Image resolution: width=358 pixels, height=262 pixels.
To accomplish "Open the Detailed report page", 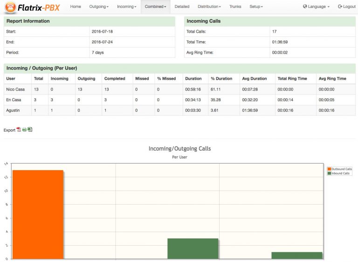I will click(182, 7).
